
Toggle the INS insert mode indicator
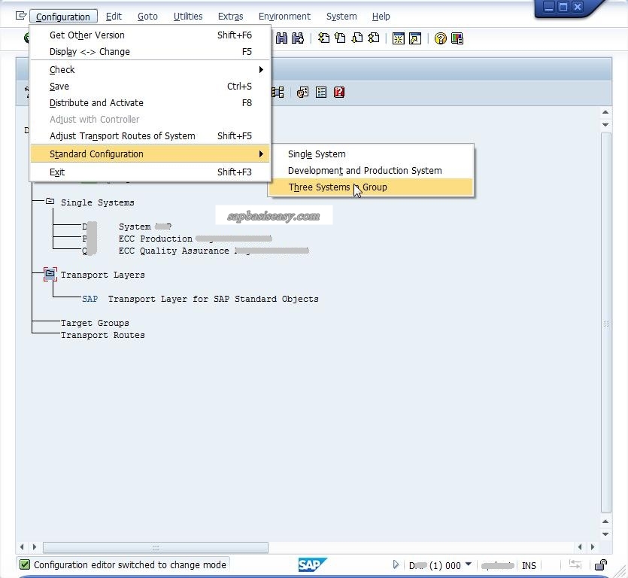[x=529, y=565]
